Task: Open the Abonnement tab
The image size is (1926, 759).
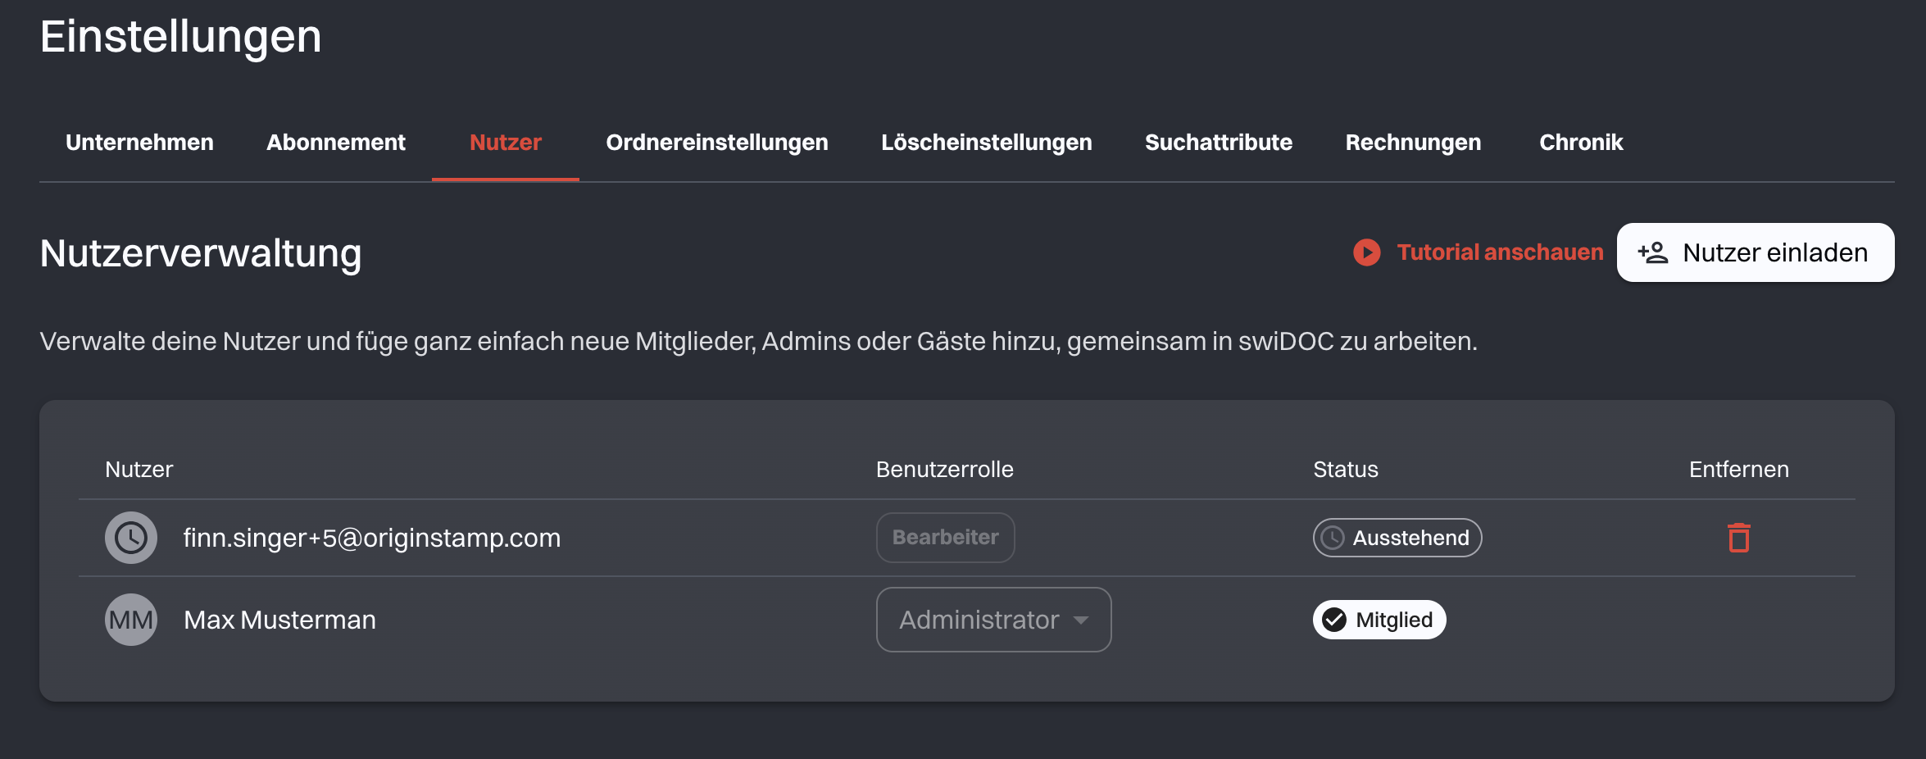Action: [336, 143]
